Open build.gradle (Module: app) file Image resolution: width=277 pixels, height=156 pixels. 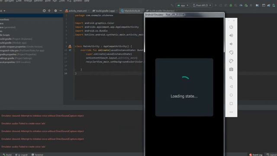(x=13, y=43)
